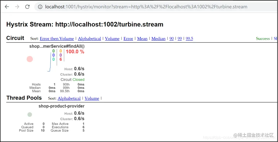Click the 100.0 % error percentage
Viewport: 278px width, 142px height.
point(75,52)
